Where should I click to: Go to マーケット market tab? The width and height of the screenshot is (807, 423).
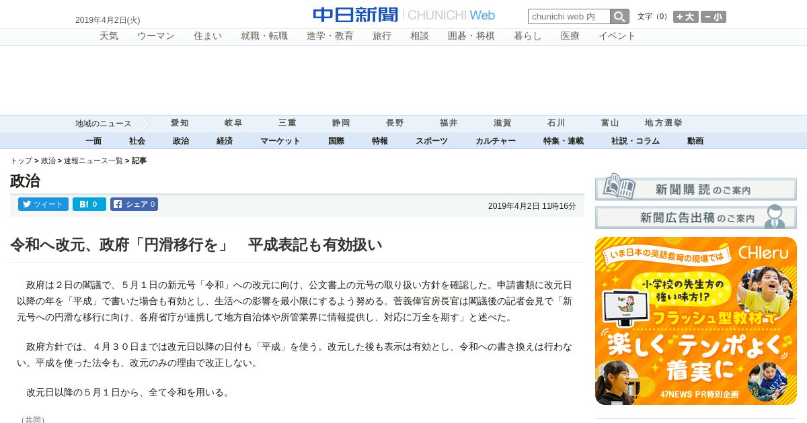tap(280, 141)
